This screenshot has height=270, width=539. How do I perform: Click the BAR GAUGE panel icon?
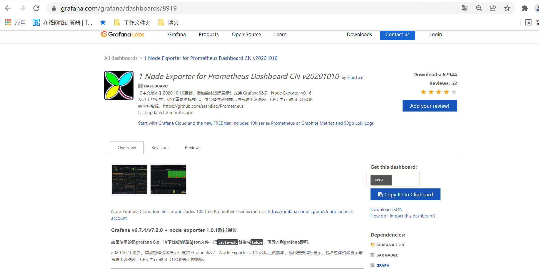(373, 255)
